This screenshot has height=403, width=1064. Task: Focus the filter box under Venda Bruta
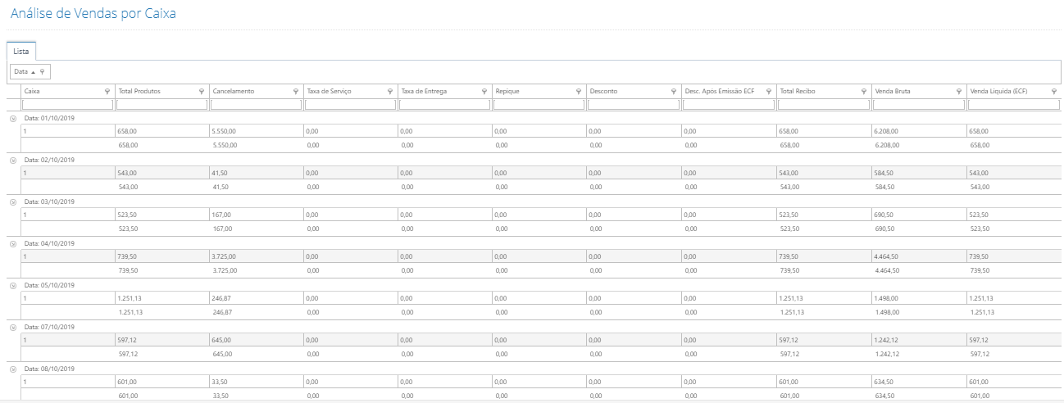919,105
